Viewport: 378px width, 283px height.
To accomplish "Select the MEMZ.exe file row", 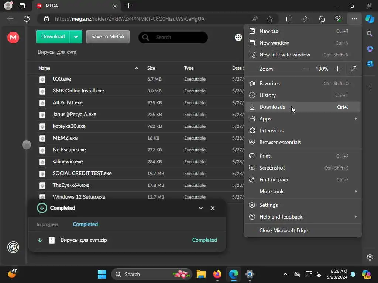I will [x=140, y=138].
